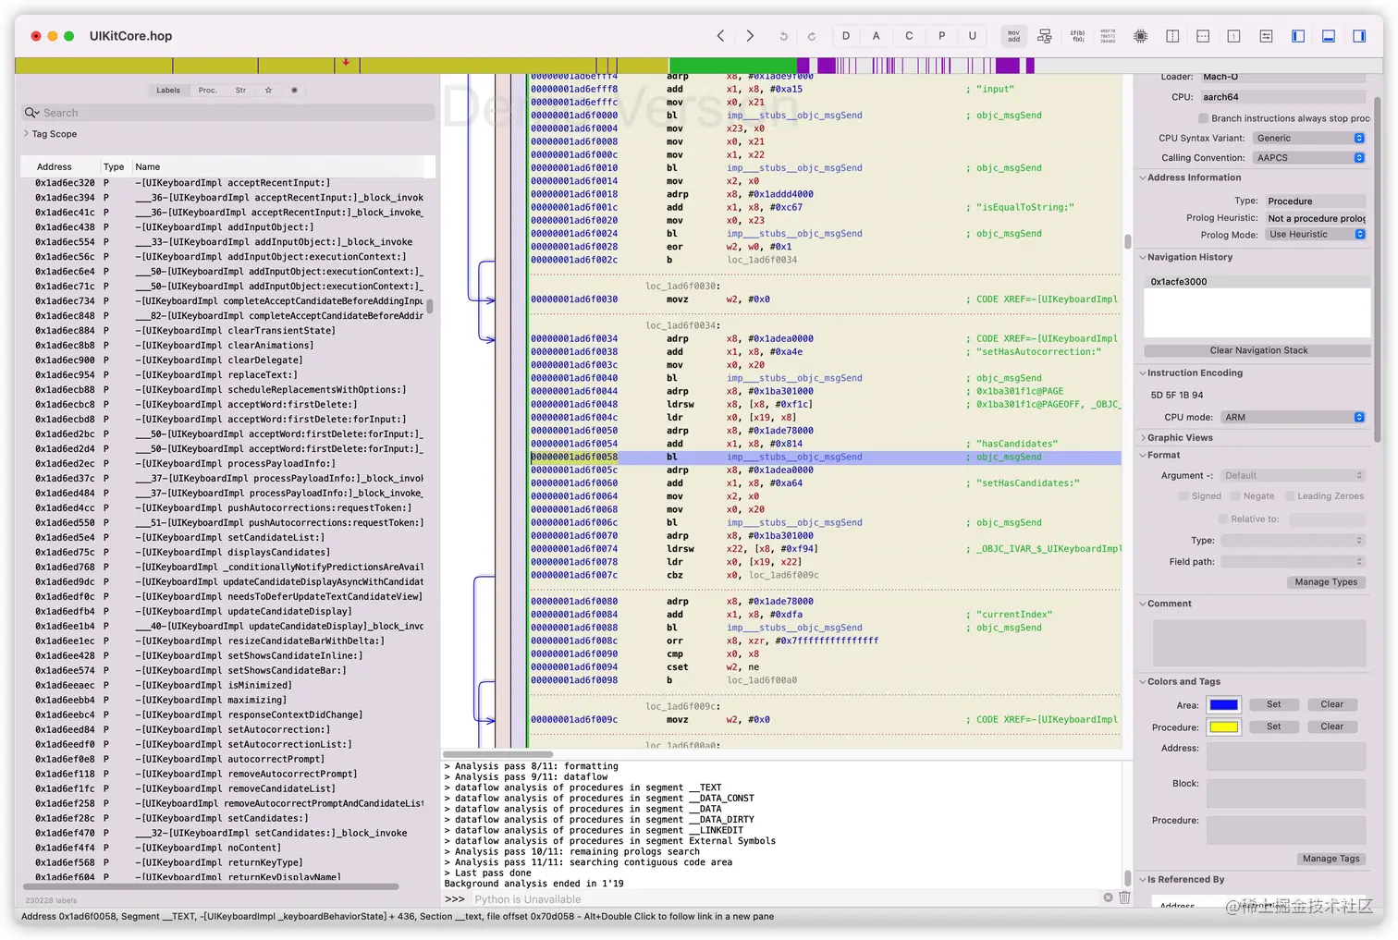The width and height of the screenshot is (1398, 940).
Task: Mark as ASCII with A button
Action: coord(877,36)
